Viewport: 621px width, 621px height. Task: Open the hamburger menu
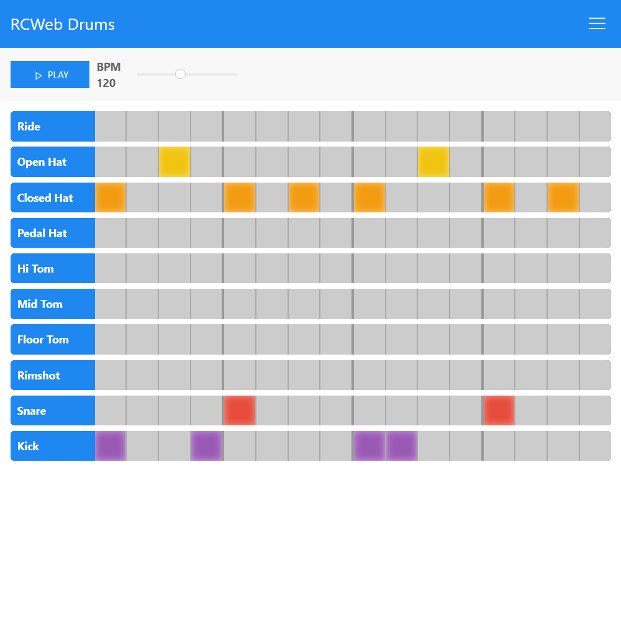[x=597, y=24]
